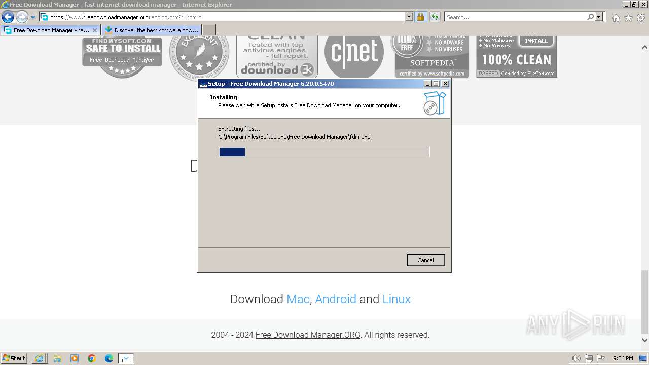Launch Edge from the taskbar
The image size is (649, 365).
coord(109,358)
